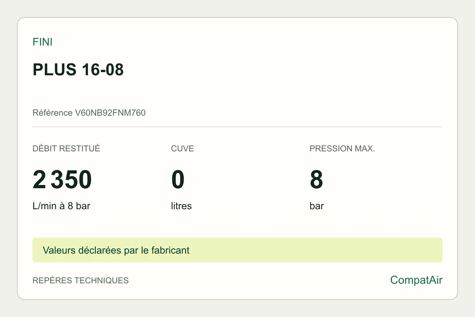475x317 pixels.
Task: Select the 2 350 flow rate value
Action: (62, 180)
